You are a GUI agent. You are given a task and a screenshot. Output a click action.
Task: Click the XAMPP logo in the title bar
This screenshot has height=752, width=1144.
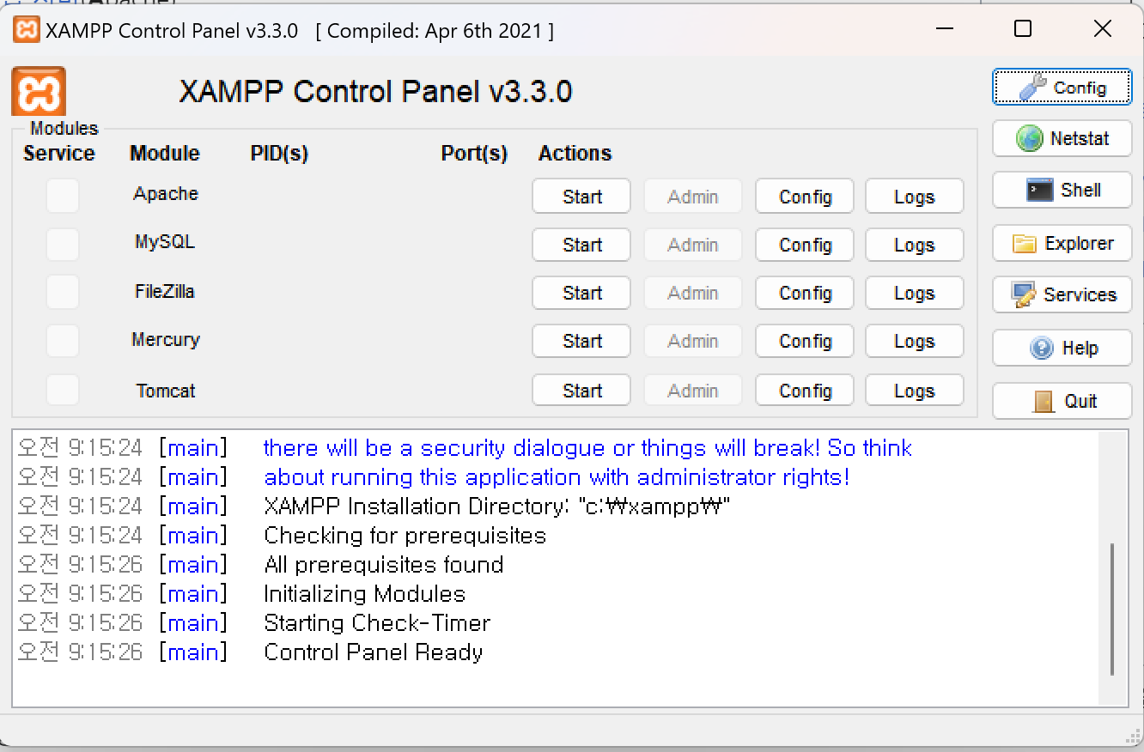(27, 30)
